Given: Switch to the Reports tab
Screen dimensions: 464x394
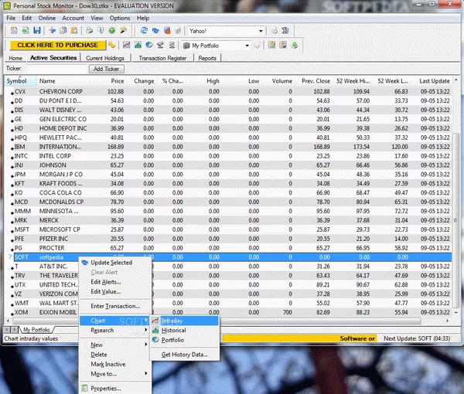Looking at the screenshot, I should coord(207,58).
